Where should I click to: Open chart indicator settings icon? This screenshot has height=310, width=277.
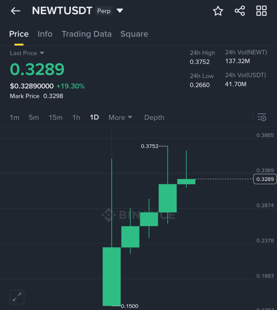click(262, 117)
